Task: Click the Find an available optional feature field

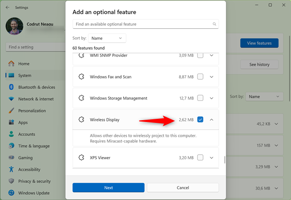Action: 145,24
